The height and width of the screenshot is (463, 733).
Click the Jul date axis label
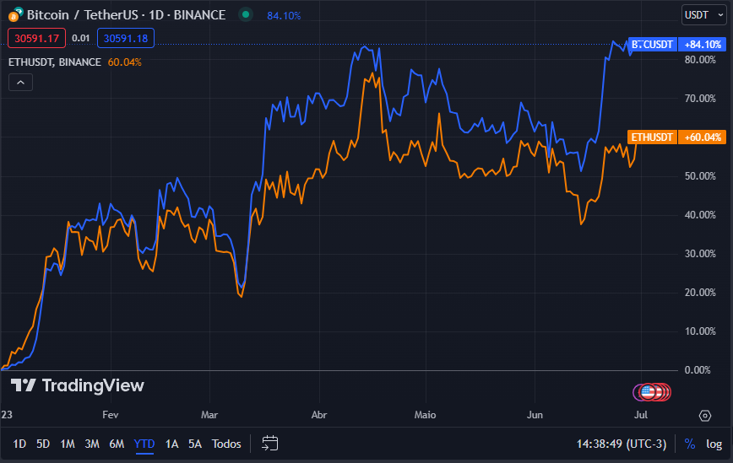coord(641,415)
